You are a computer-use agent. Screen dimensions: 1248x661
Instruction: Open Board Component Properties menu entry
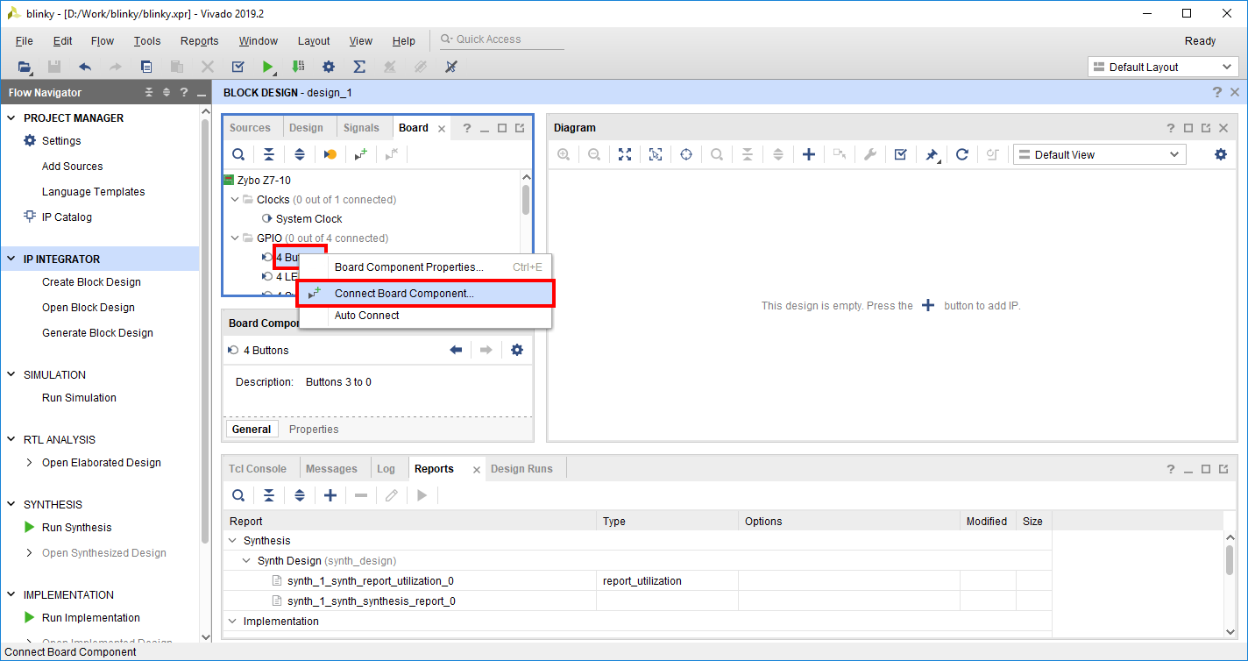[426, 267]
